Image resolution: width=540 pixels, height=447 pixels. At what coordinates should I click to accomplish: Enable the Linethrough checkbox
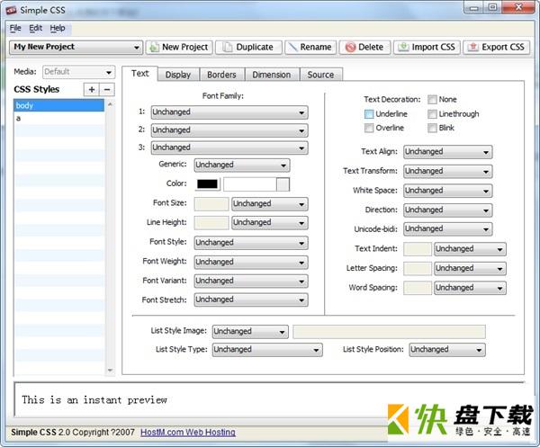[432, 114]
